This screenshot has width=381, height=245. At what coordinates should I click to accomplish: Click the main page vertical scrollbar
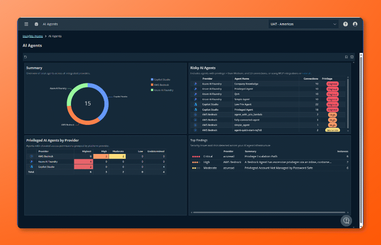pyautogui.click(x=361, y=140)
